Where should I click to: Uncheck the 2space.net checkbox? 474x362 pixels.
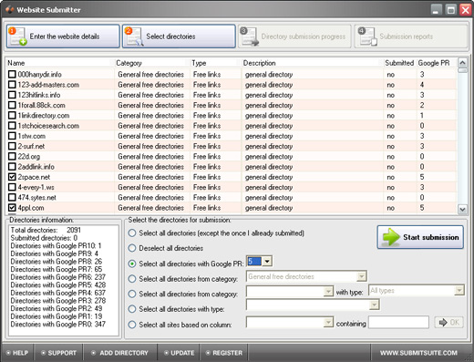pos(12,177)
